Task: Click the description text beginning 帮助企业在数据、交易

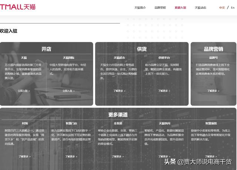Action: (118, 137)
